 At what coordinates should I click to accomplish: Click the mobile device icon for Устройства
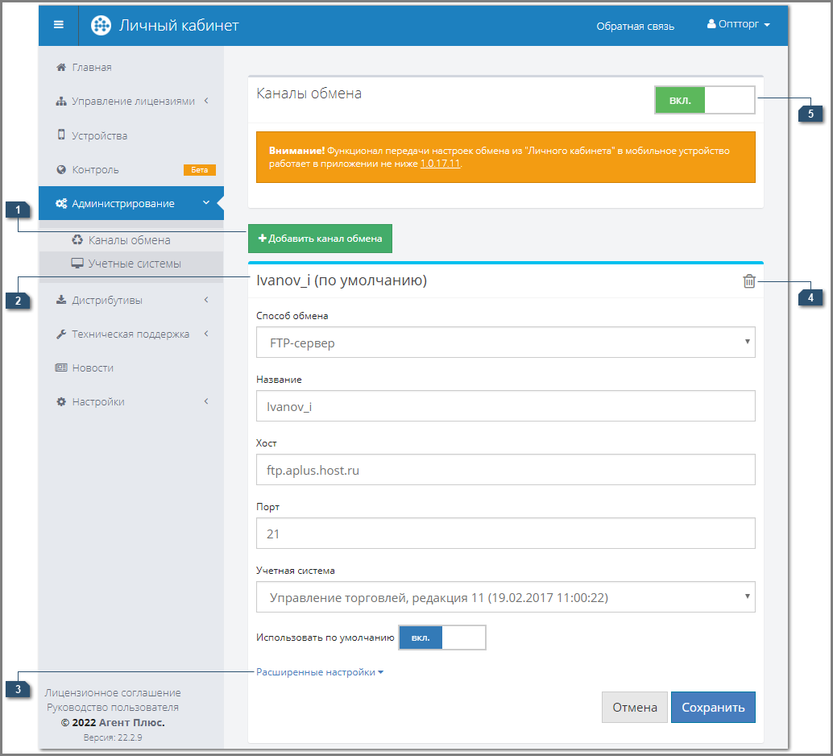click(61, 135)
